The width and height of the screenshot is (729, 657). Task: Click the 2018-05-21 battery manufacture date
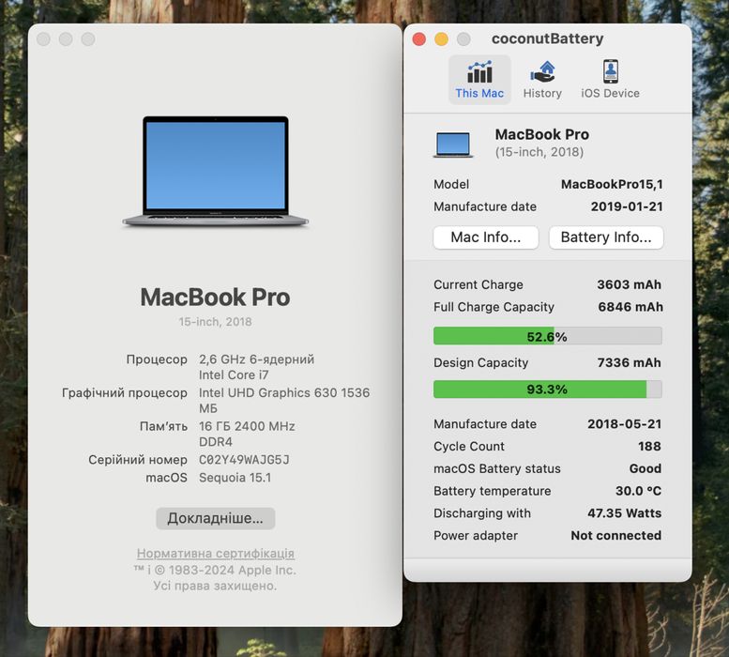tap(625, 424)
